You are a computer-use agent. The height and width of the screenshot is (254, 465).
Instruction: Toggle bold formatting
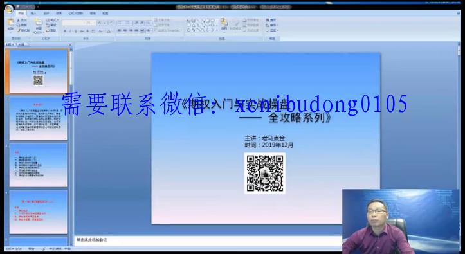(65, 31)
